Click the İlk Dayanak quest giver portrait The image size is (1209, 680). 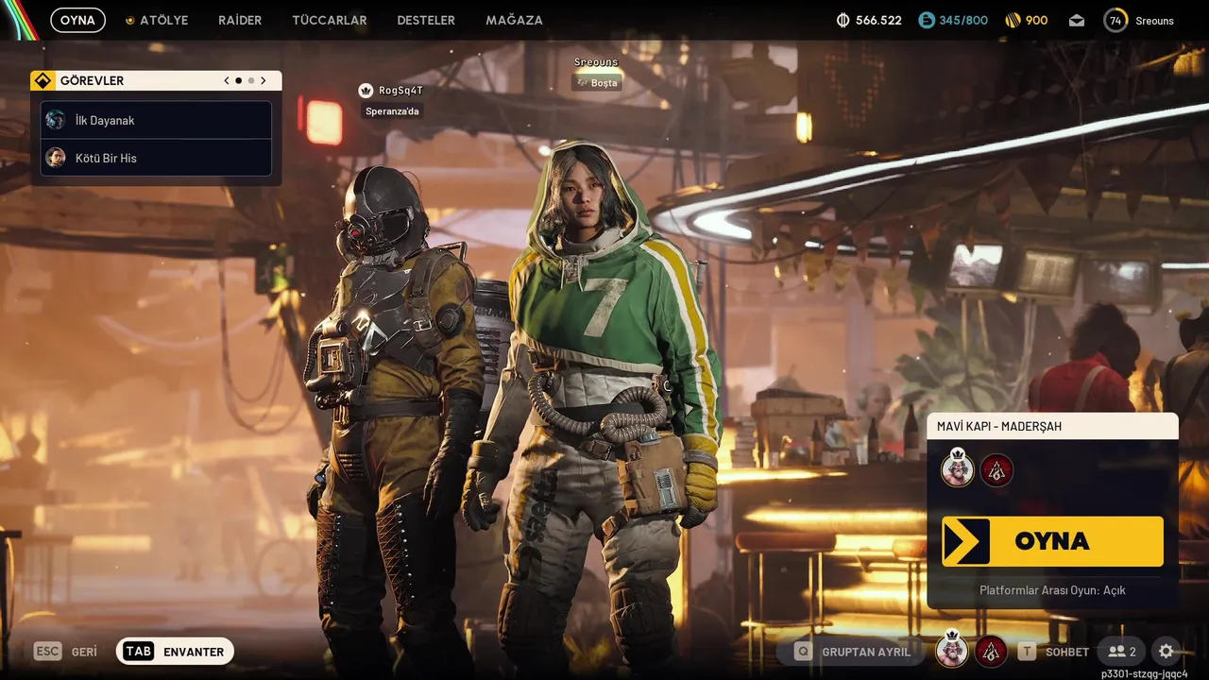[56, 120]
